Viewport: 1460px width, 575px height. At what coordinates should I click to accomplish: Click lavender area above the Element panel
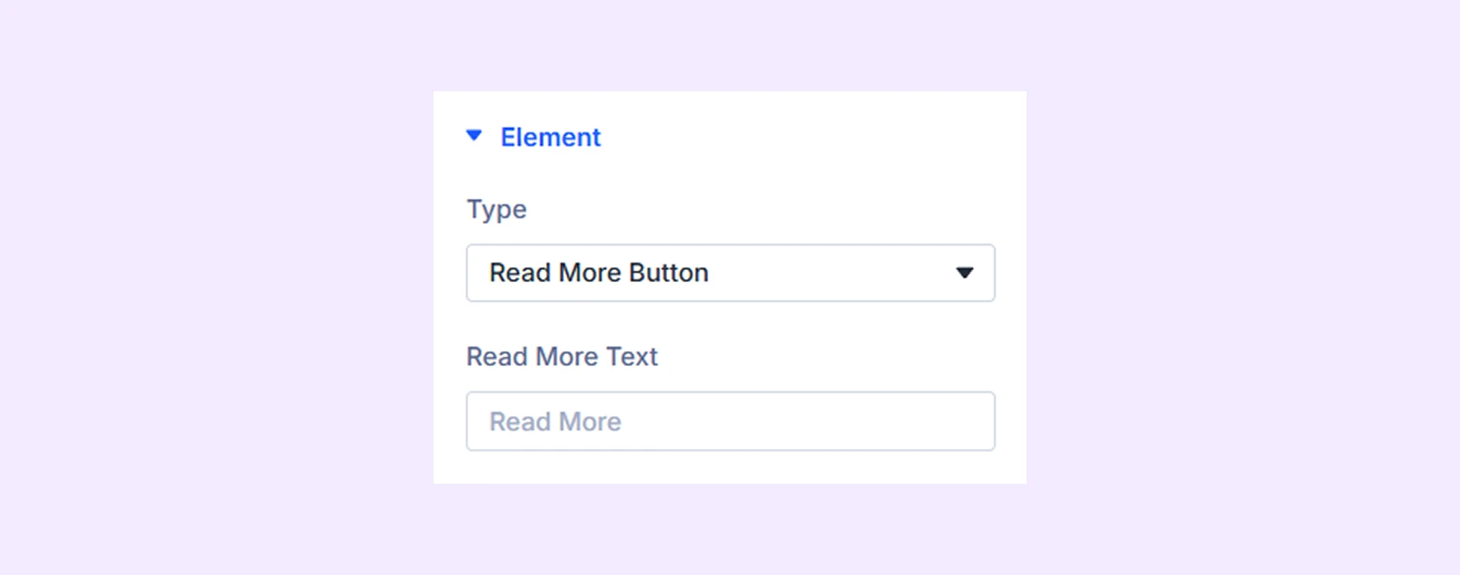pos(730,46)
